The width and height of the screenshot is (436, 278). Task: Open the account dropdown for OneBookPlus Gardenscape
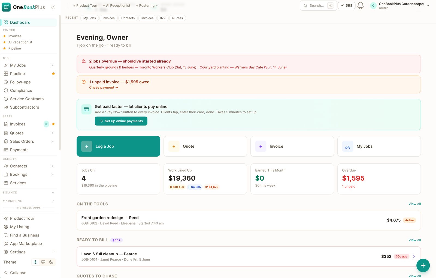[x=400, y=5]
